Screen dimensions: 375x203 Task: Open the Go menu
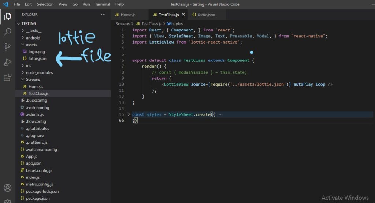point(75,4)
